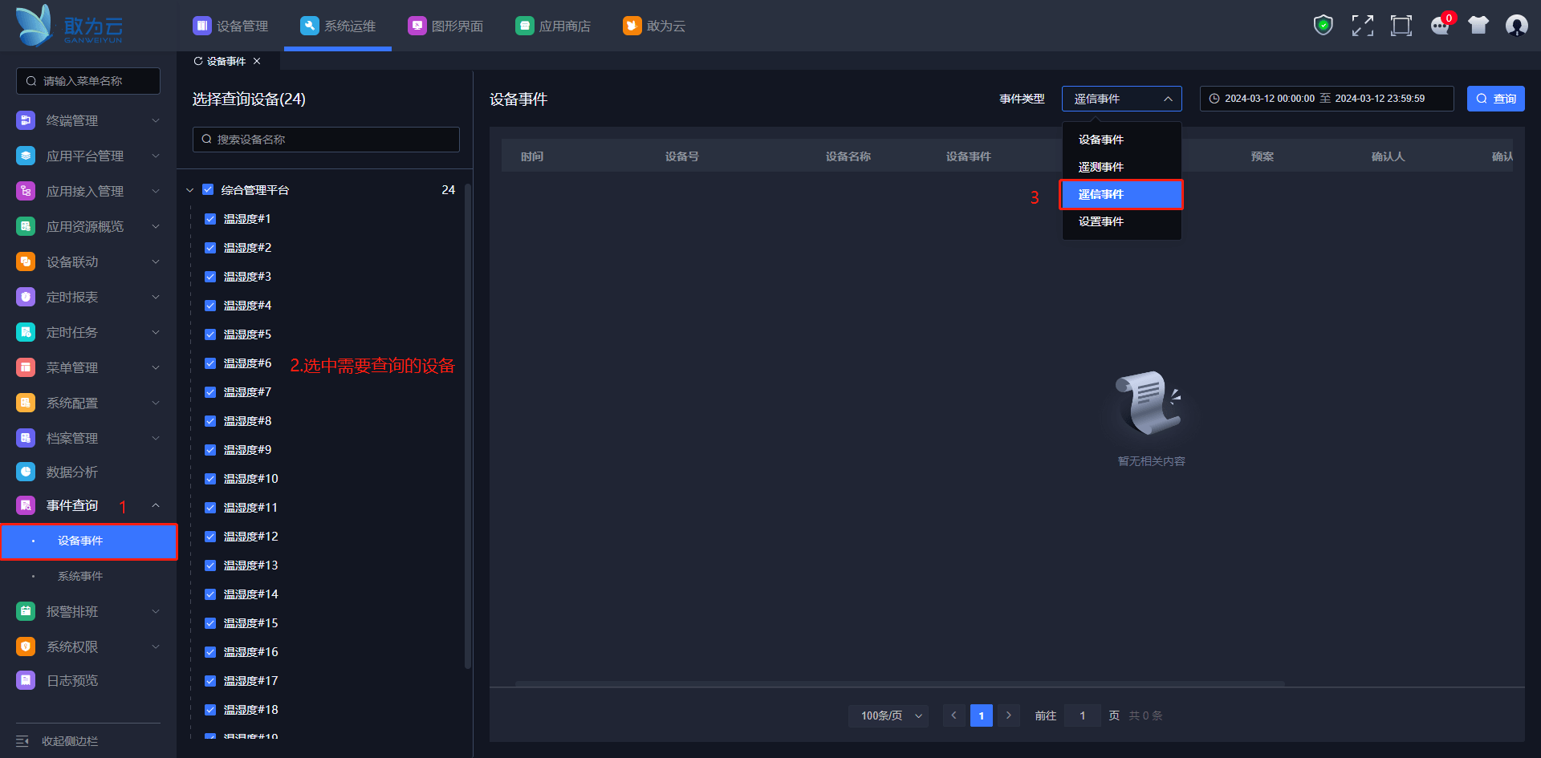Screen dimensions: 1541x758
Task: Click the security shield icon
Action: tap(1323, 26)
